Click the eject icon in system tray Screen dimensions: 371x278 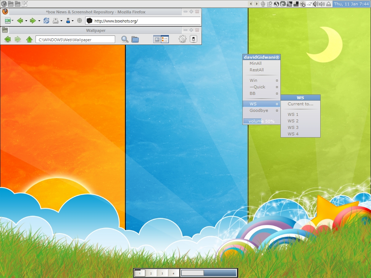pyautogui.click(x=328, y=4)
